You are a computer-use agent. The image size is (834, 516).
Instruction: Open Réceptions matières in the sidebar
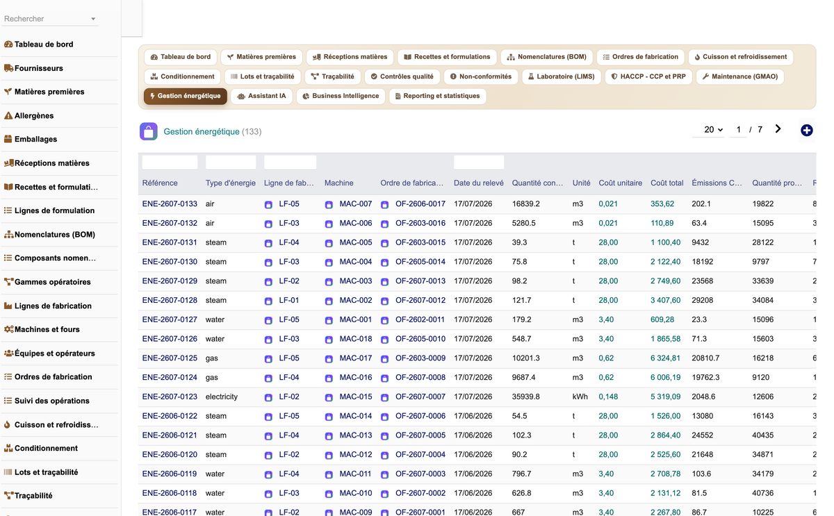point(47,163)
